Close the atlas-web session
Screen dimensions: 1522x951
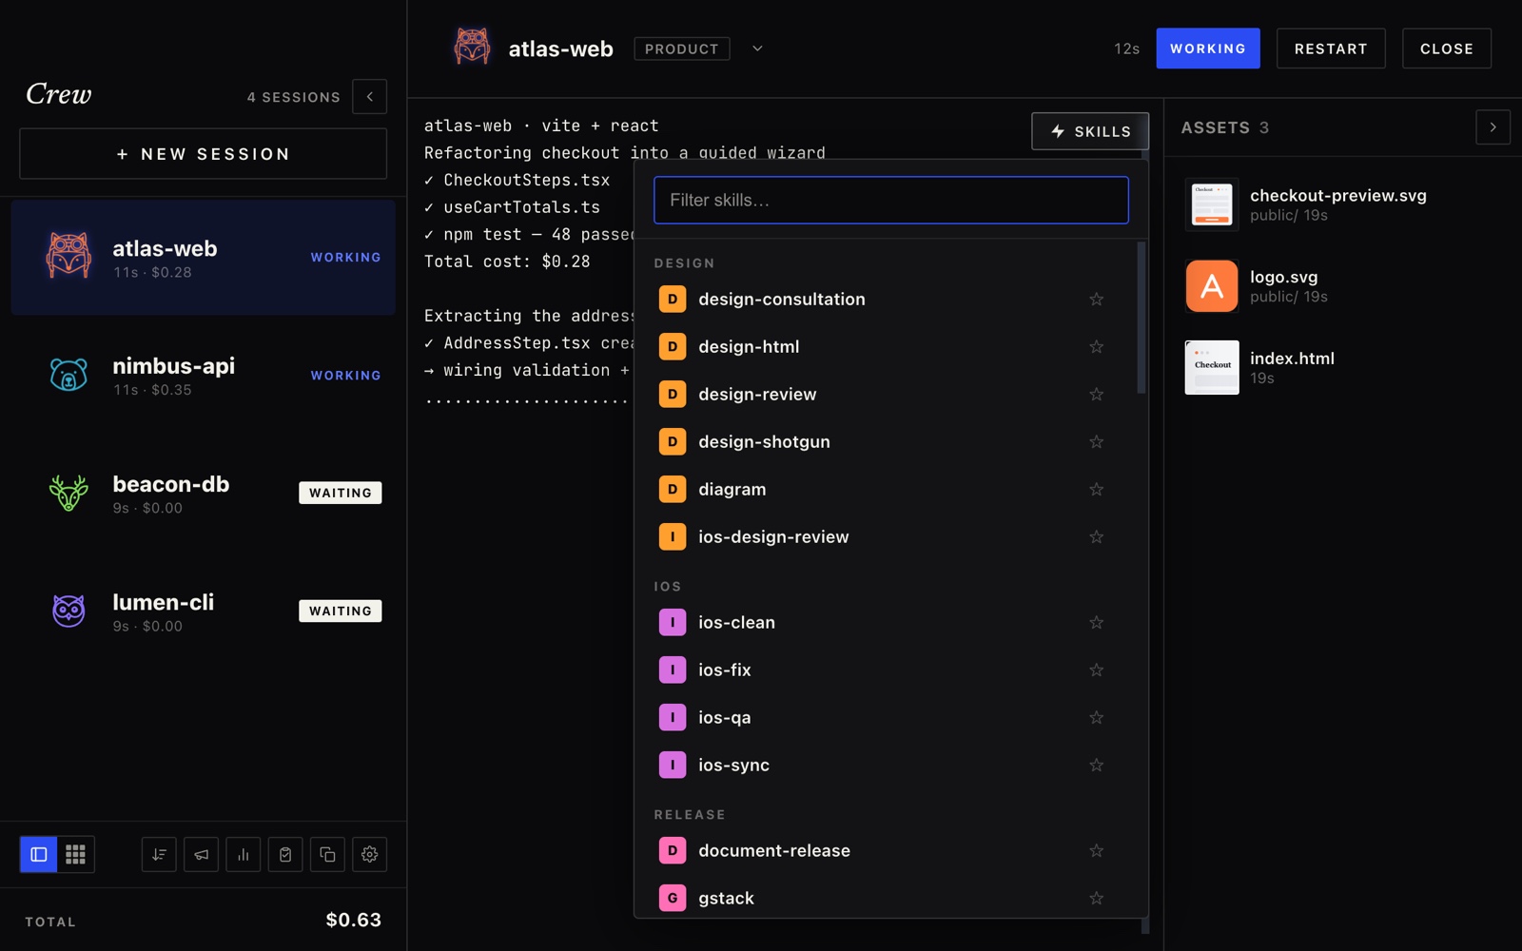(1447, 49)
